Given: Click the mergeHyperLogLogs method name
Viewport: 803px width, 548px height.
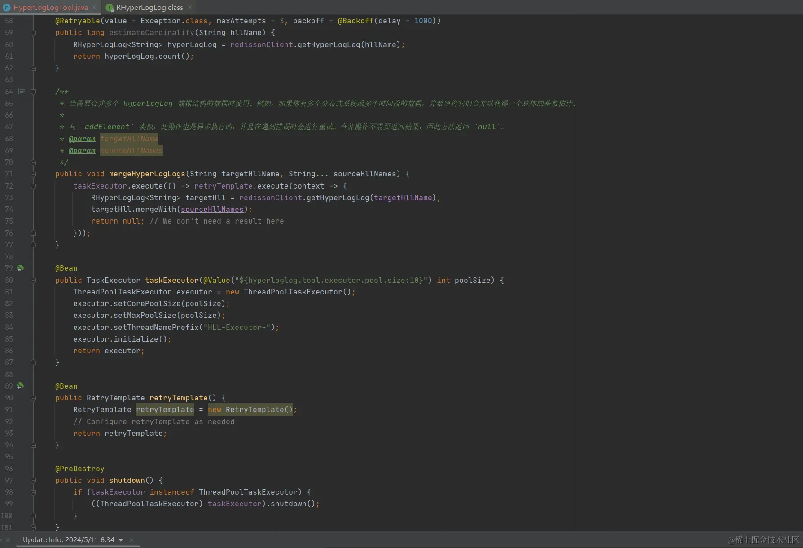Looking at the screenshot, I should (x=147, y=174).
